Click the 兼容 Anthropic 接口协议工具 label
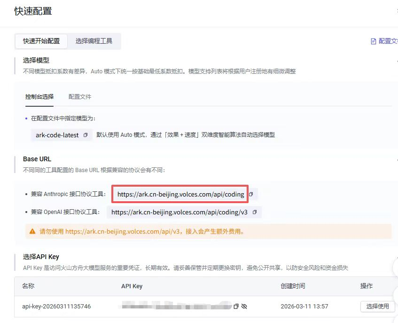Screen dimensions: 398x323 tap(68, 194)
